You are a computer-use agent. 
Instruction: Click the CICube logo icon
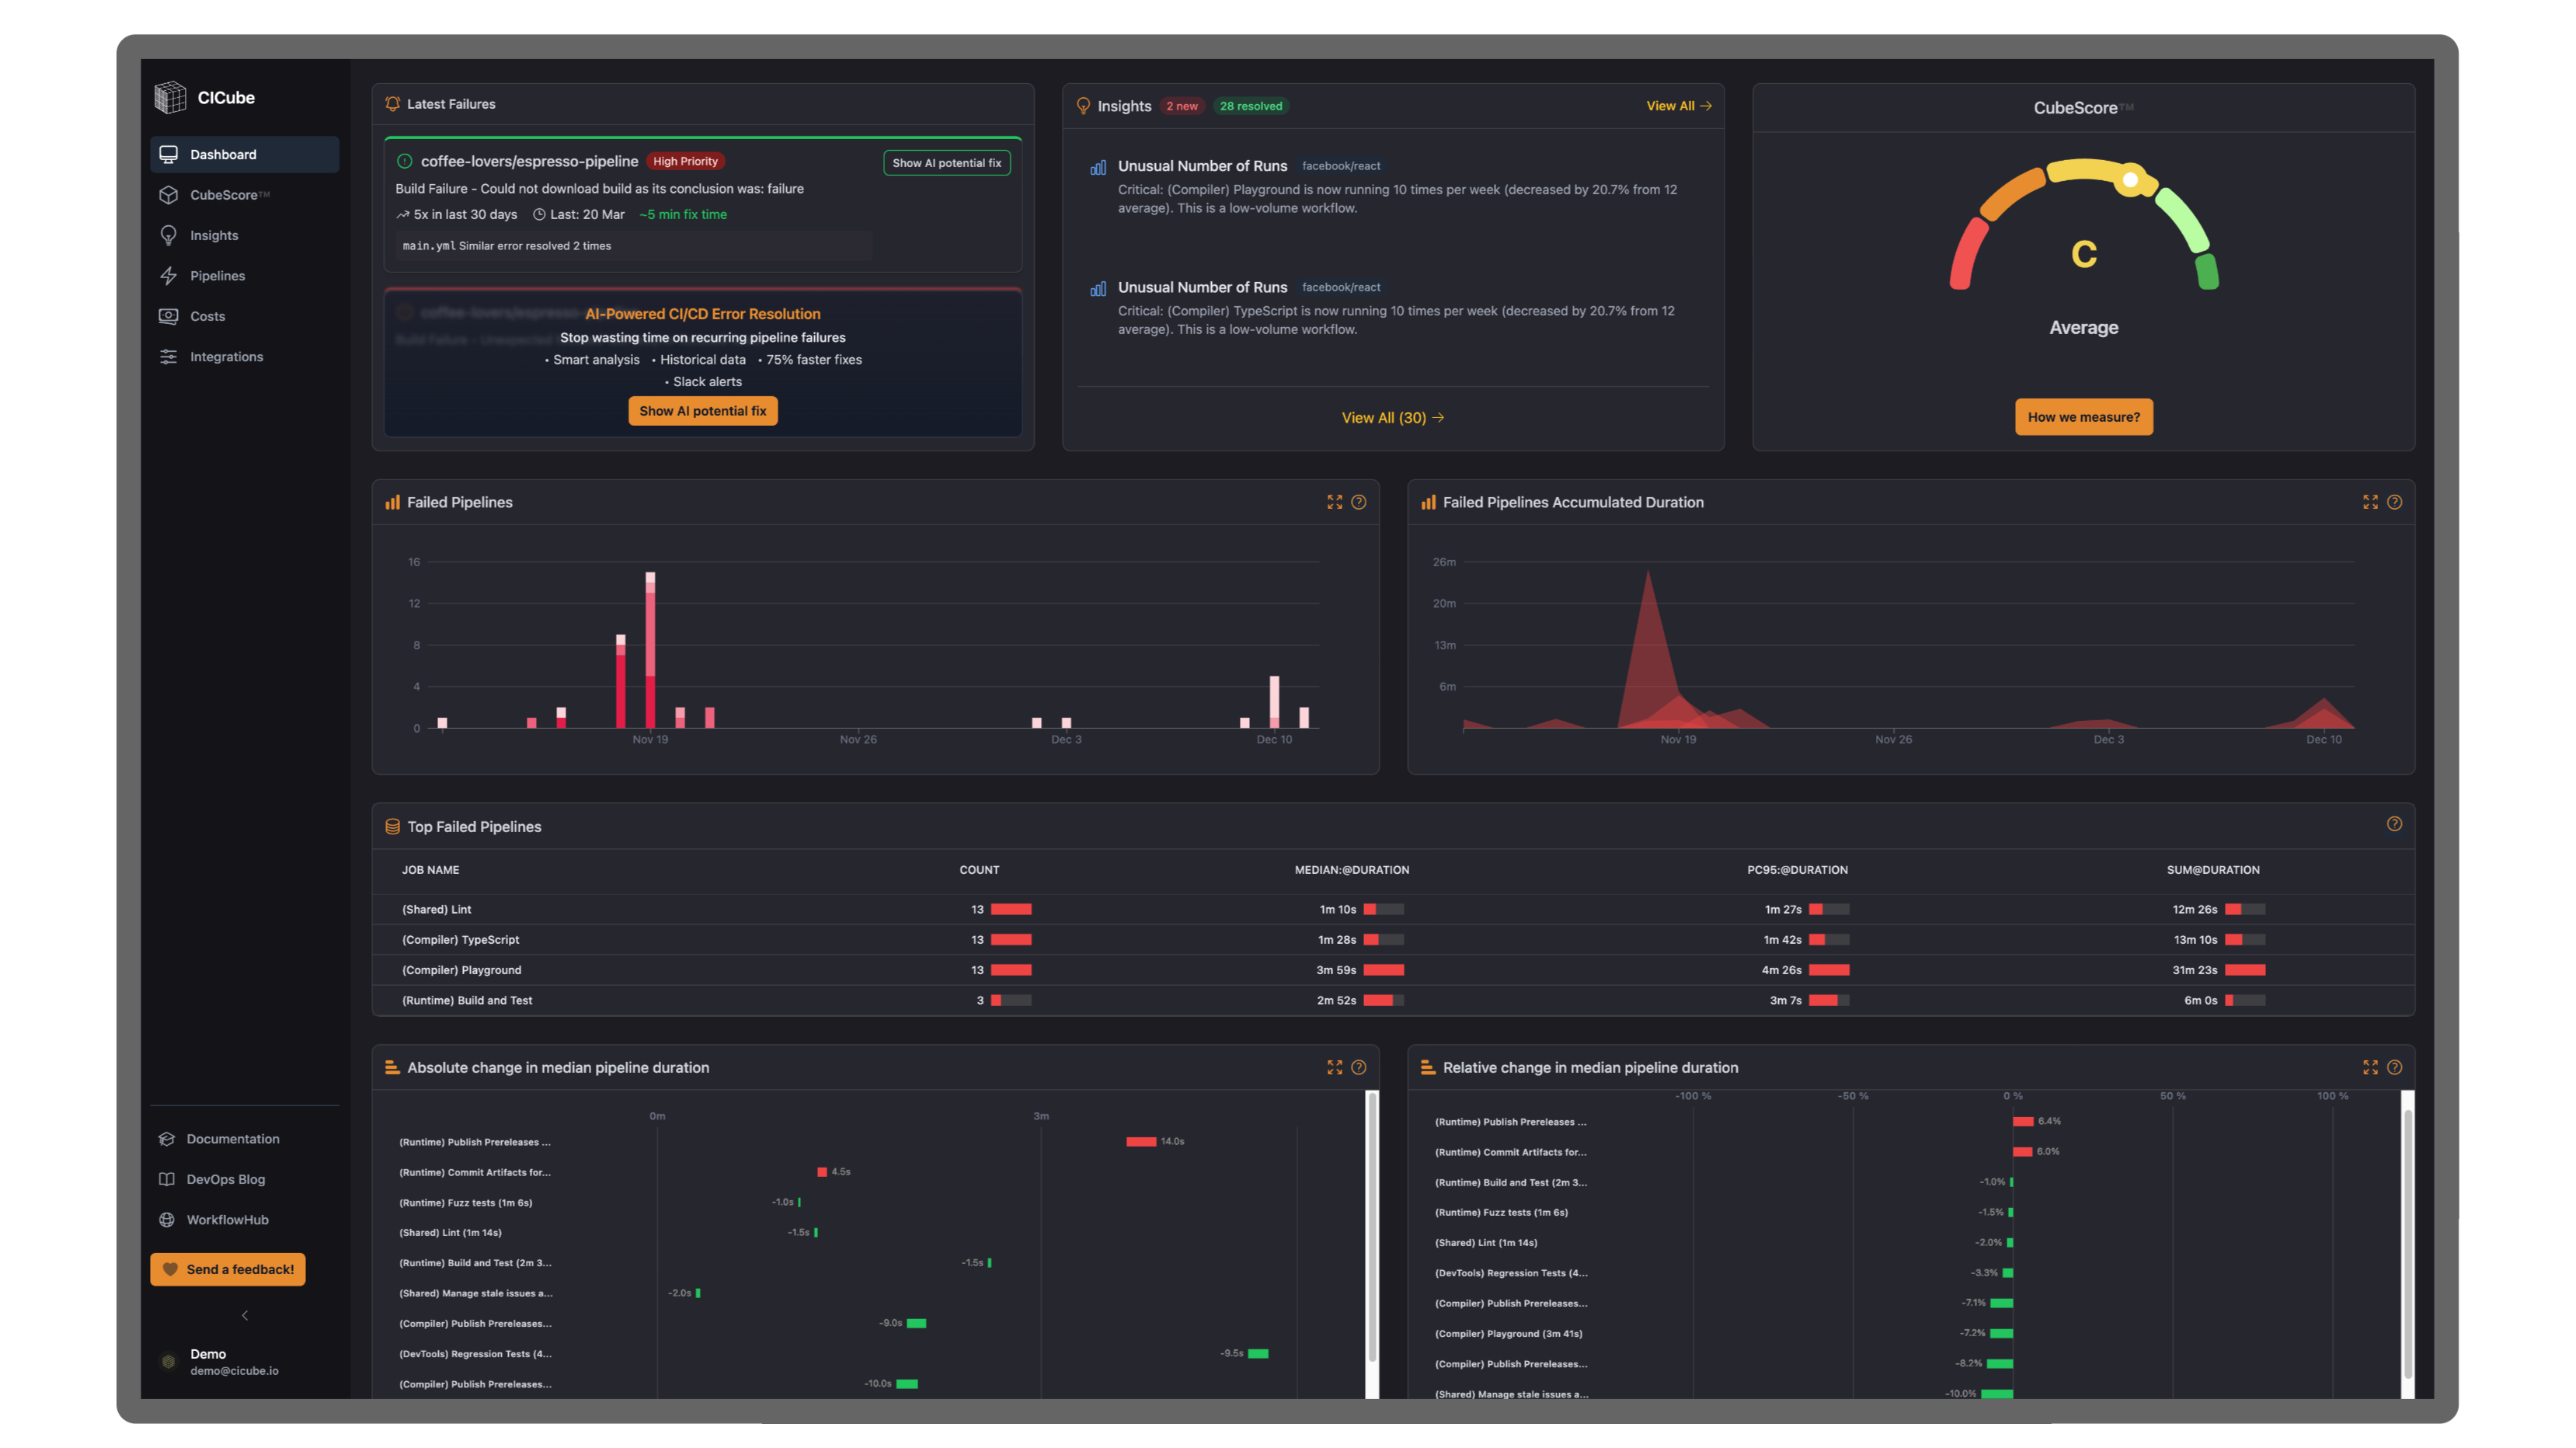[170, 97]
